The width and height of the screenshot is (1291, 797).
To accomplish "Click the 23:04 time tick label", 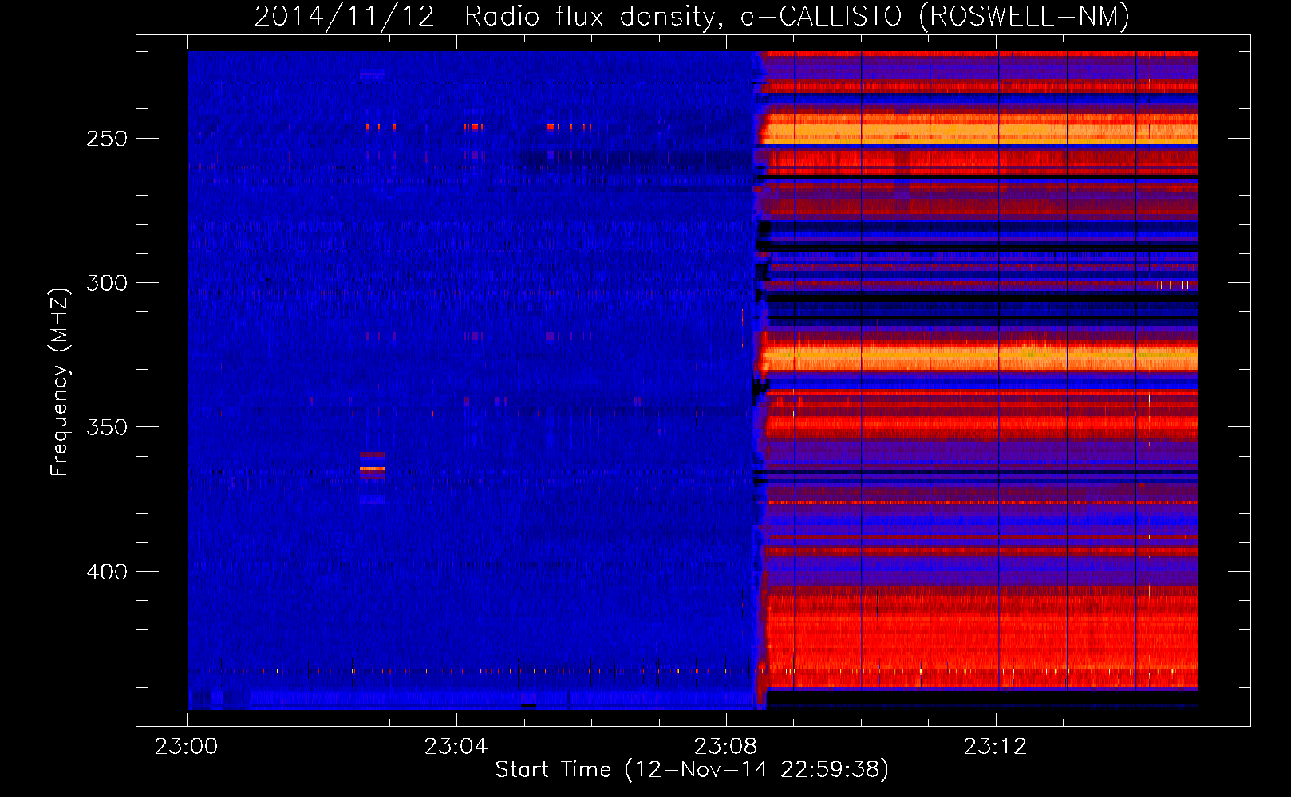I will point(456,747).
